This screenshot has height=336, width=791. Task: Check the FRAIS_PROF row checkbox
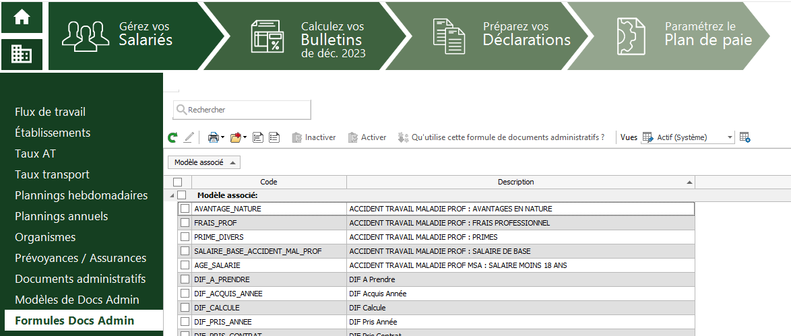(x=185, y=222)
